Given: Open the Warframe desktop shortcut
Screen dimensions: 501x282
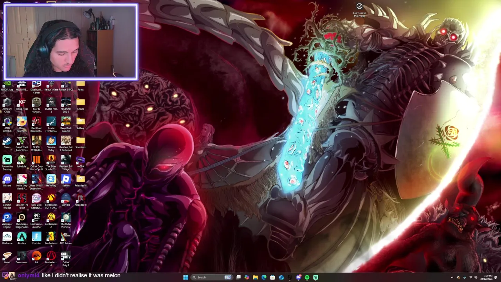Looking at the screenshot, I should click(x=7, y=239).
